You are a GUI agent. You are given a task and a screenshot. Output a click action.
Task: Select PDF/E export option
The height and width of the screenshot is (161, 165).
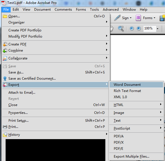point(136,149)
